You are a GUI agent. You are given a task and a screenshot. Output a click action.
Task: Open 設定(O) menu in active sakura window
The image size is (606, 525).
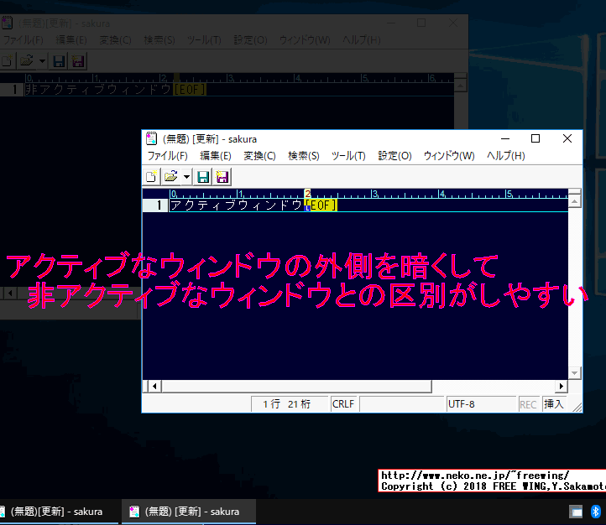point(394,156)
